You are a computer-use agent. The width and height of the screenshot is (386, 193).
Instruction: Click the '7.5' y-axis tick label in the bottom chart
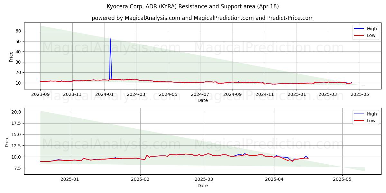pyautogui.click(x=18, y=168)
